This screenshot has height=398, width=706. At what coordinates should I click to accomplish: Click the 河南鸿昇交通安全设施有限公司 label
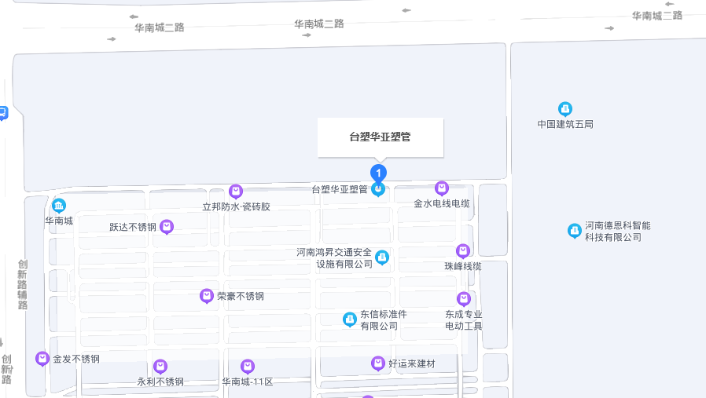(335, 258)
